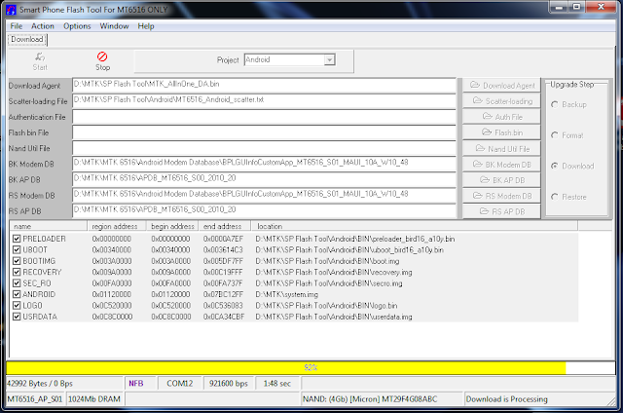Select the logo.bin location text
The image size is (623, 413).
[x=326, y=306]
